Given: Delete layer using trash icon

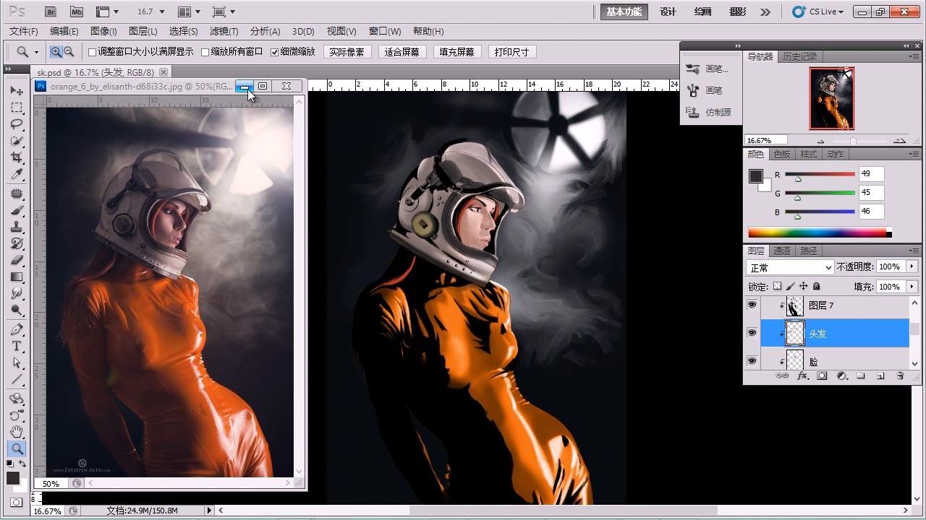Looking at the screenshot, I should (x=900, y=376).
